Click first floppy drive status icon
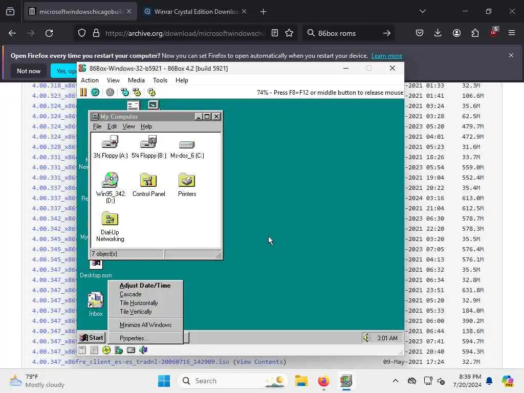 point(82,350)
